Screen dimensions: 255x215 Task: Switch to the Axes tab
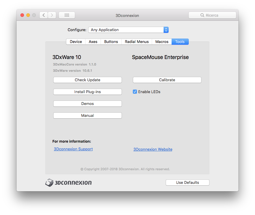(93, 42)
